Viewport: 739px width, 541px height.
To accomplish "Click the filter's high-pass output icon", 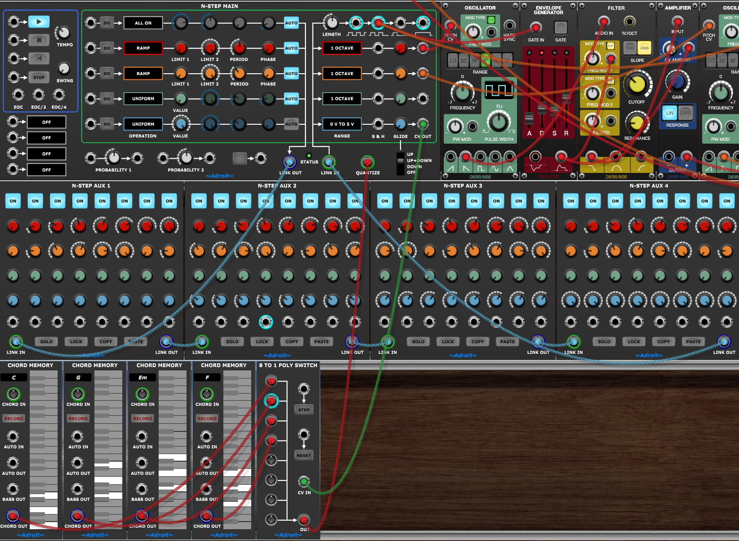I will point(641,168).
